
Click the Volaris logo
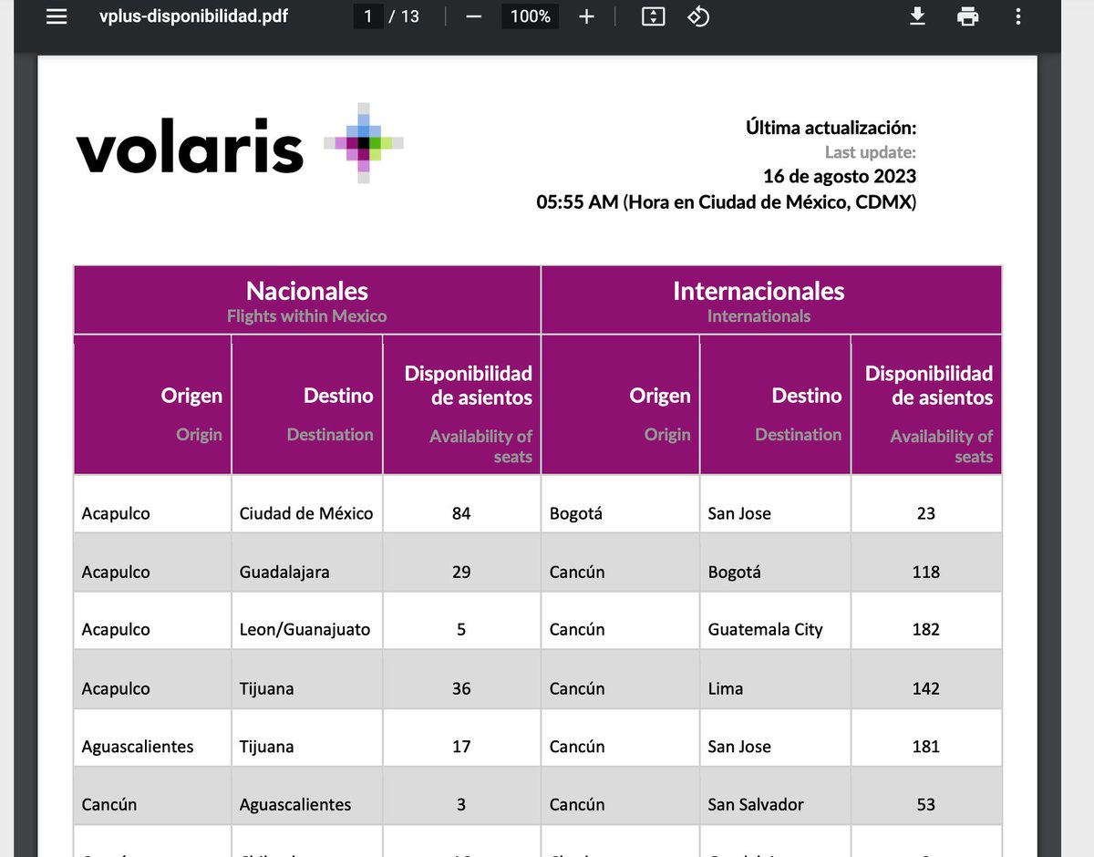coord(240,145)
